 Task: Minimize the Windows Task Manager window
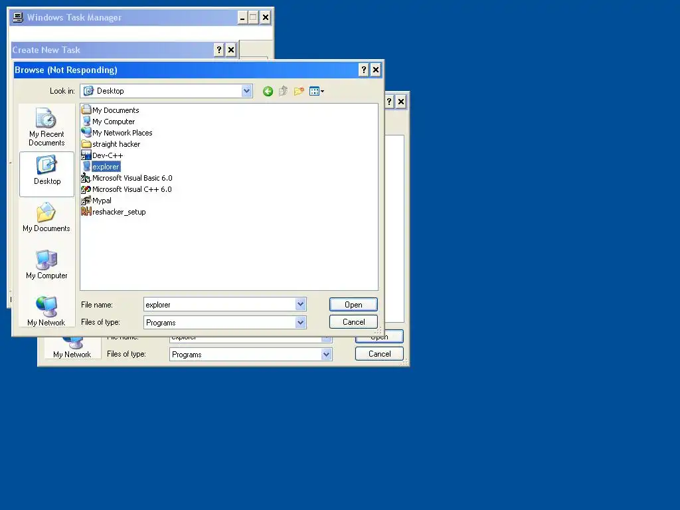242,17
